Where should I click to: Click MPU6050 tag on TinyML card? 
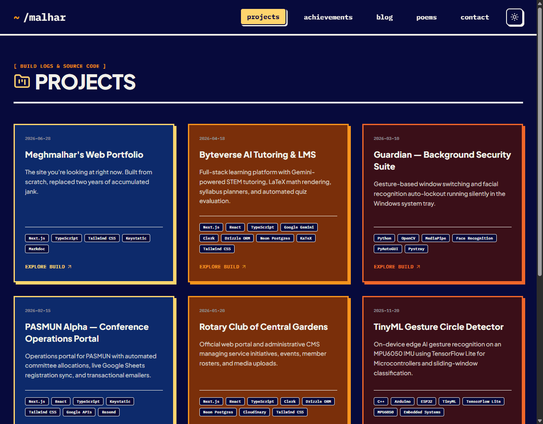386,412
